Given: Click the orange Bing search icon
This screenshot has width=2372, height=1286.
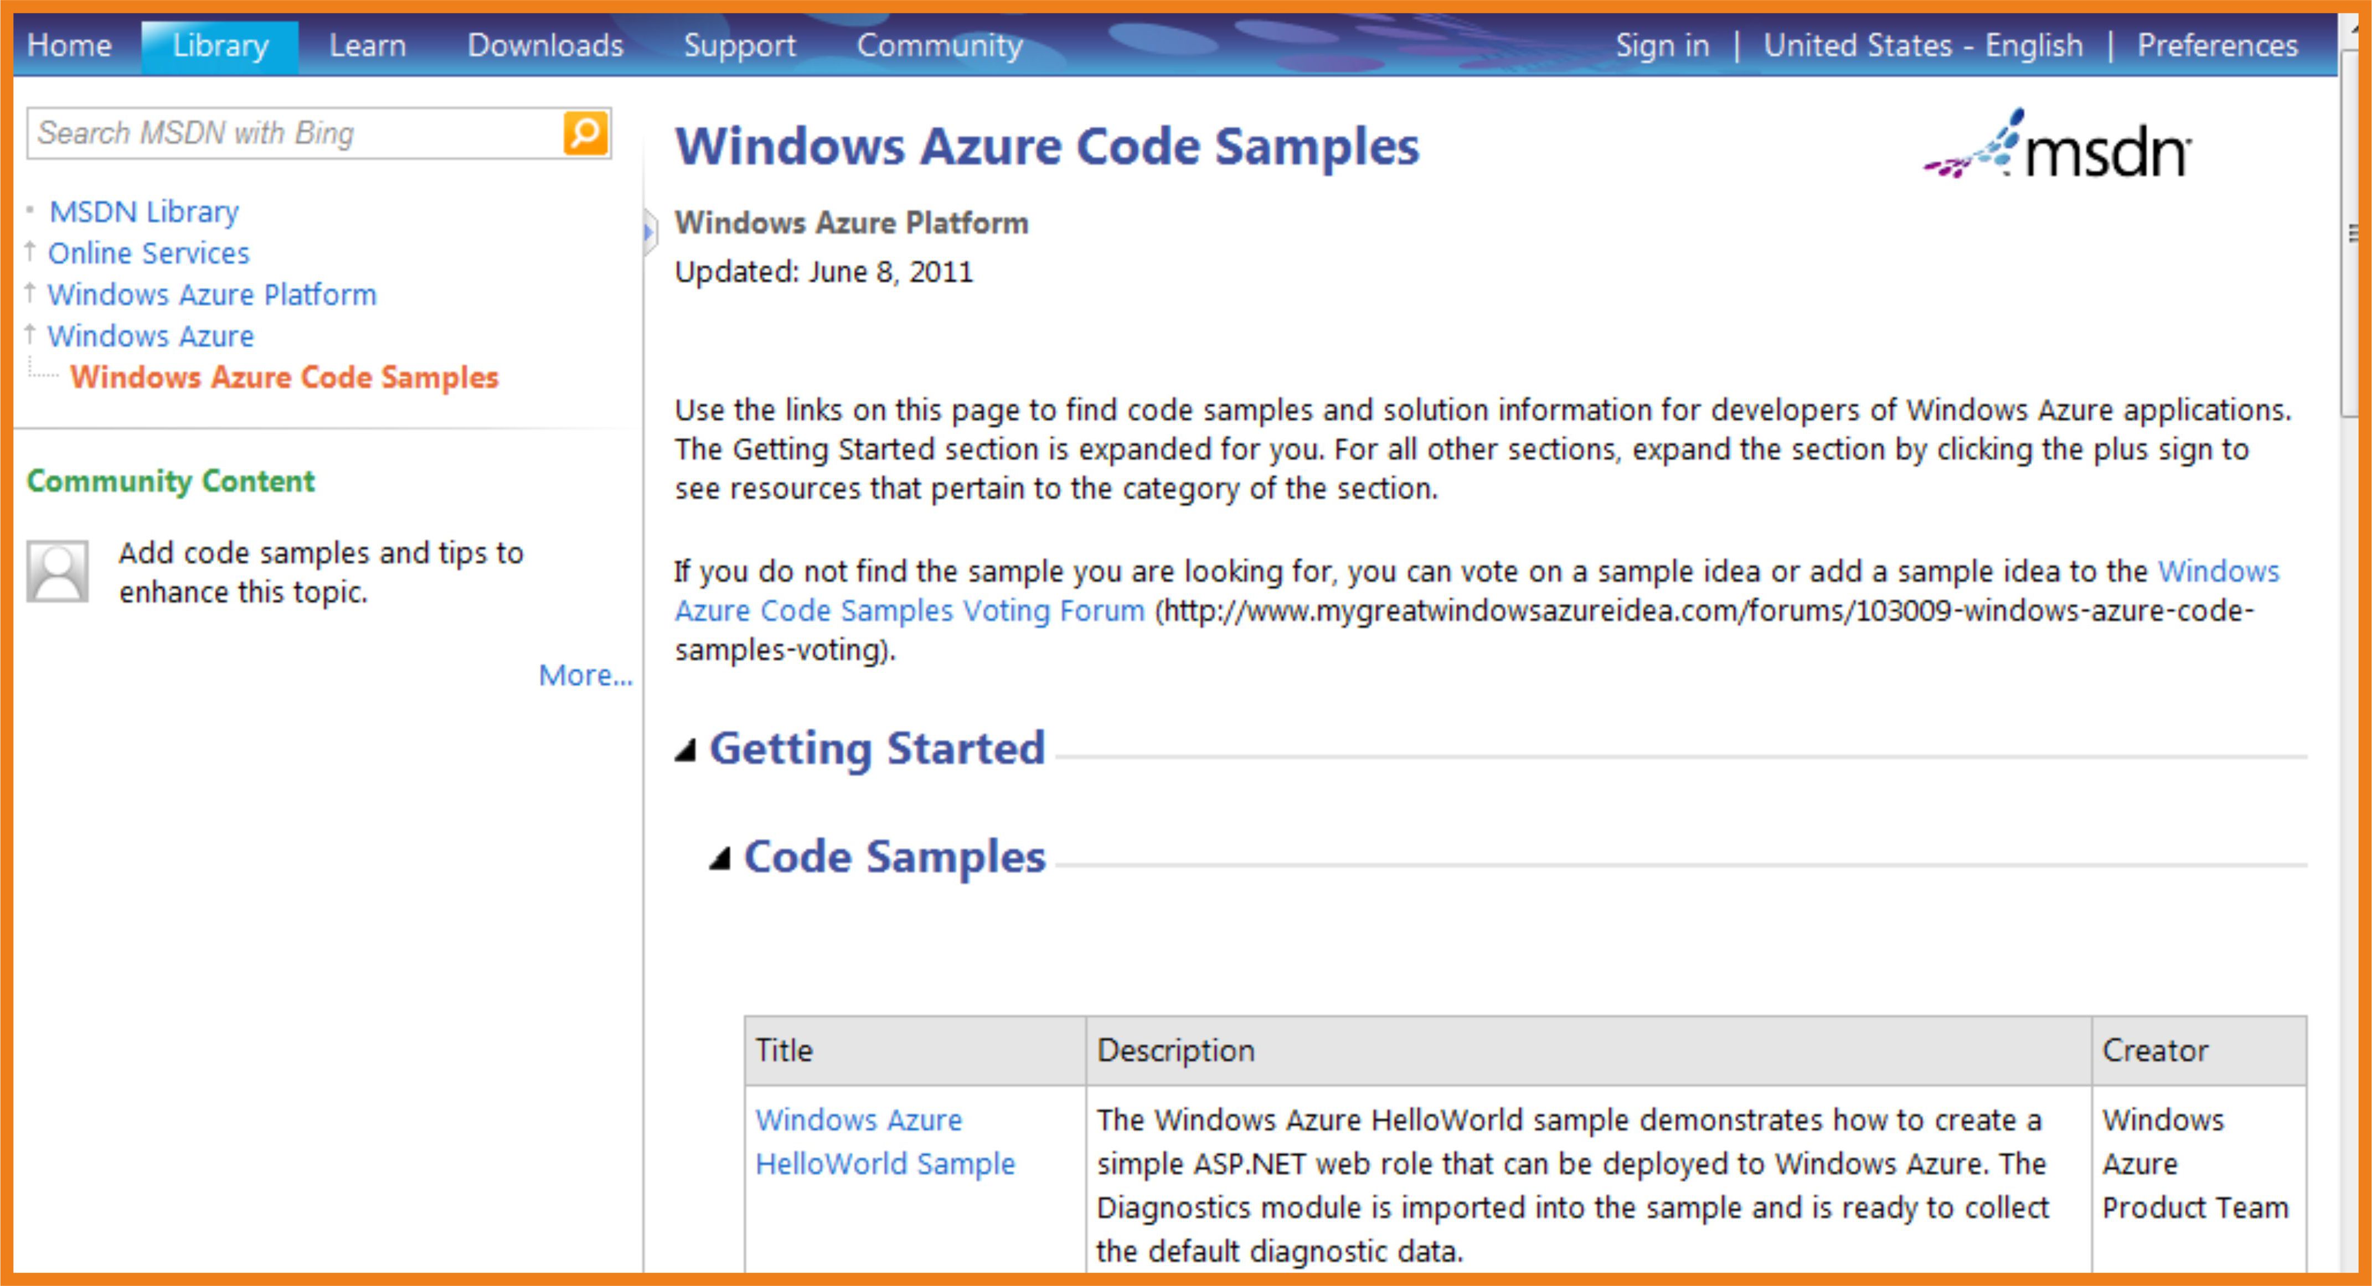Looking at the screenshot, I should [586, 133].
